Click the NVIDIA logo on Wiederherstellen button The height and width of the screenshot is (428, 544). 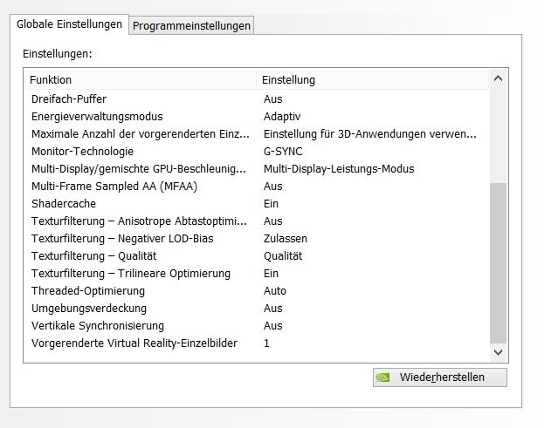click(x=382, y=377)
